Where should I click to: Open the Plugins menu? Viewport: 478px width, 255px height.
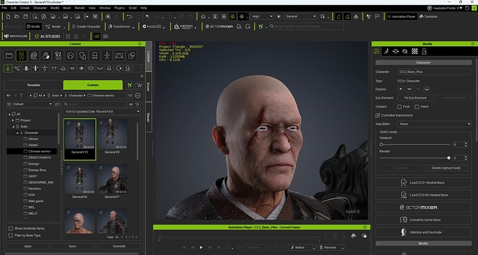tap(119, 8)
